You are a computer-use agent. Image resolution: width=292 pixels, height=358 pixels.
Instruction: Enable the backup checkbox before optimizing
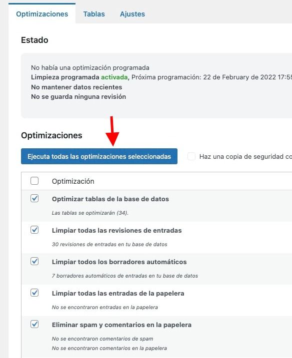tap(191, 156)
